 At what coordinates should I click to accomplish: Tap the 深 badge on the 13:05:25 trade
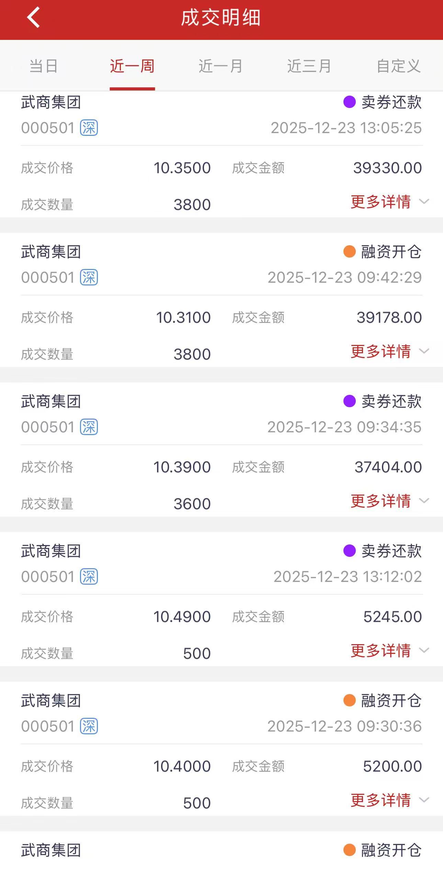click(89, 128)
